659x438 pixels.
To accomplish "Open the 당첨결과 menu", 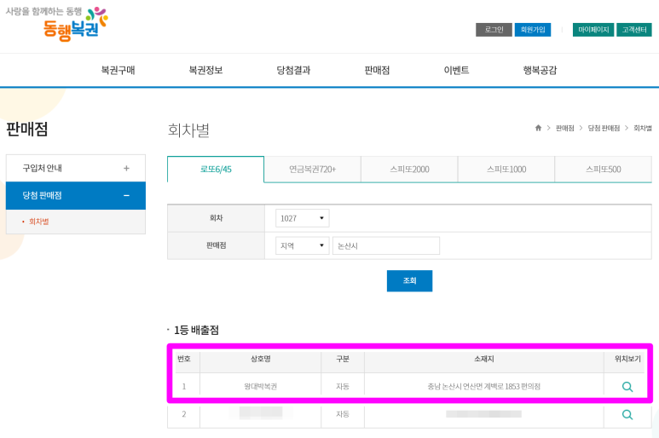I will pyautogui.click(x=293, y=70).
